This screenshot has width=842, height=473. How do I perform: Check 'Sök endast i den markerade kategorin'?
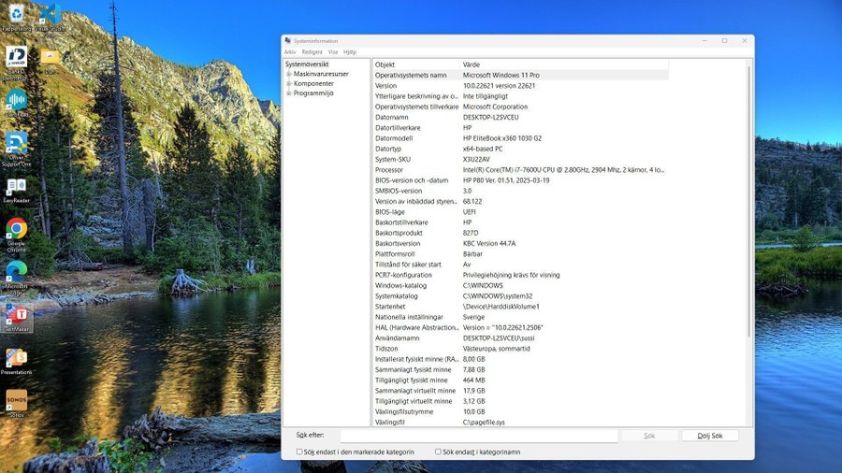(299, 451)
